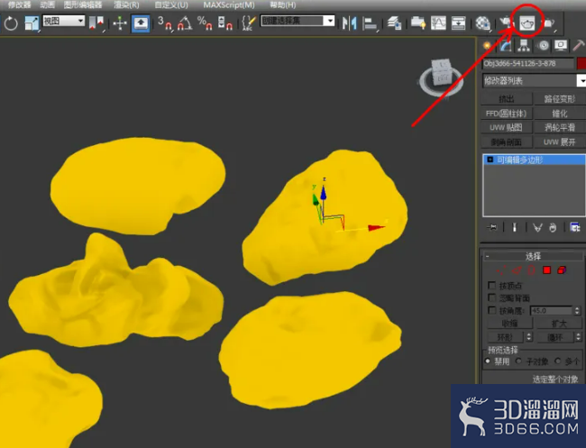
Task: Select Edge sub-object level icon
Action: point(516,270)
